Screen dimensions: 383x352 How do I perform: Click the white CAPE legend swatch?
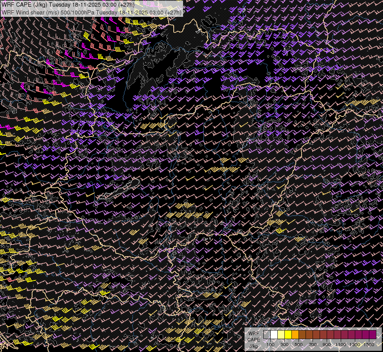tap(274, 335)
